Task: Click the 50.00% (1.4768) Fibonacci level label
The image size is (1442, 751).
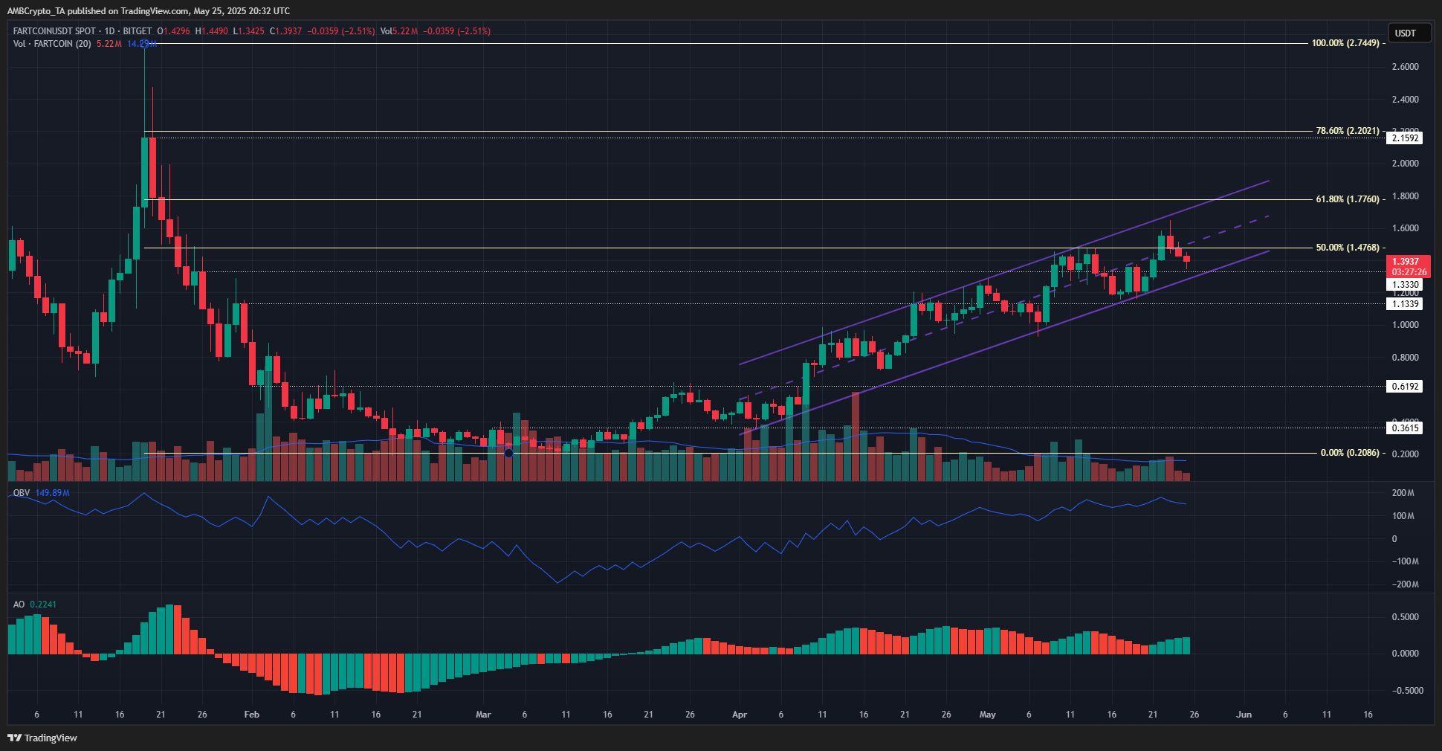Action: [1347, 248]
